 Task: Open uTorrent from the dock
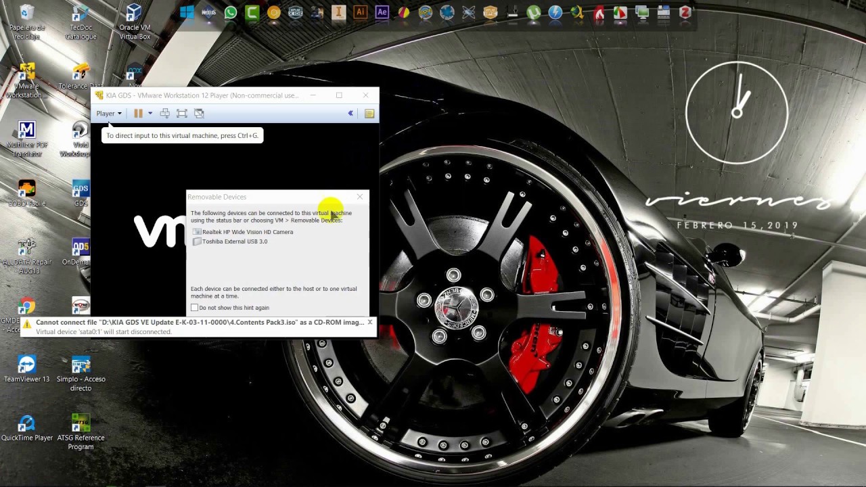coord(534,12)
